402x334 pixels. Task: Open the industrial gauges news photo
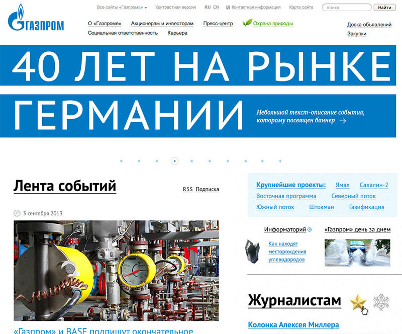point(116,270)
